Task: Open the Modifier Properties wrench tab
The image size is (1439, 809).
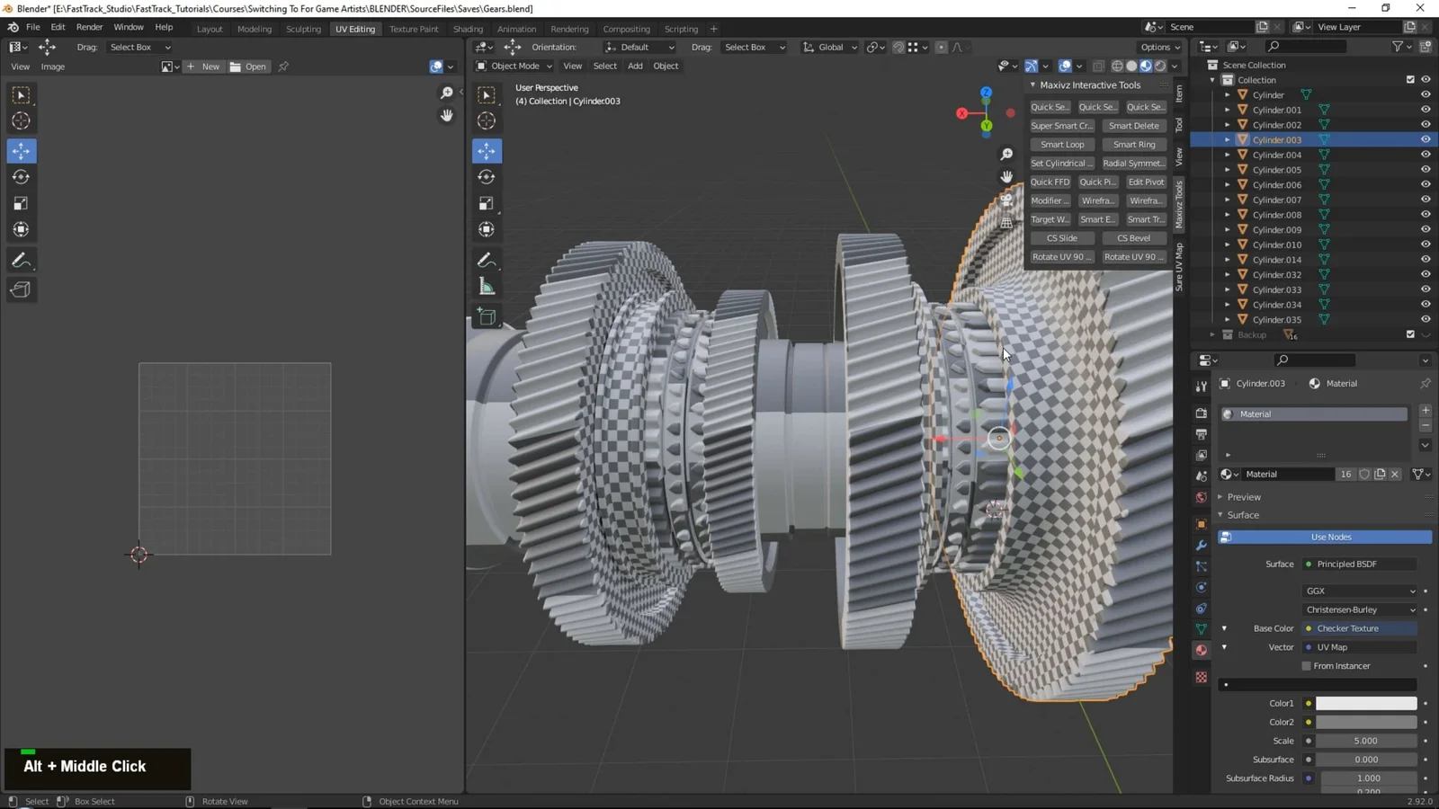Action: pyautogui.click(x=1201, y=546)
